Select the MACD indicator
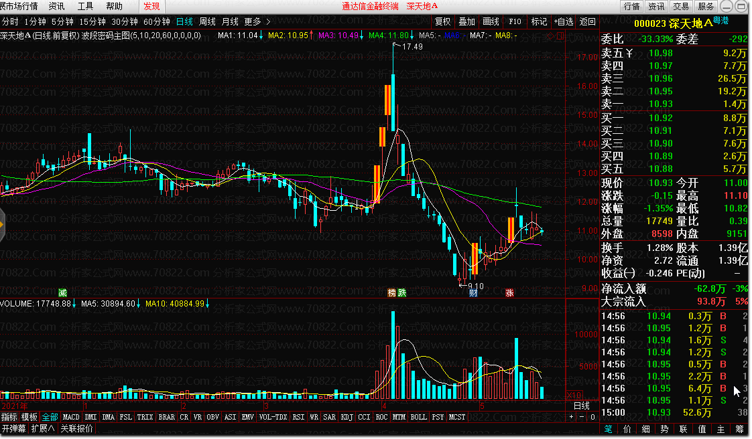The height and width of the screenshot is (439, 752). (x=71, y=418)
